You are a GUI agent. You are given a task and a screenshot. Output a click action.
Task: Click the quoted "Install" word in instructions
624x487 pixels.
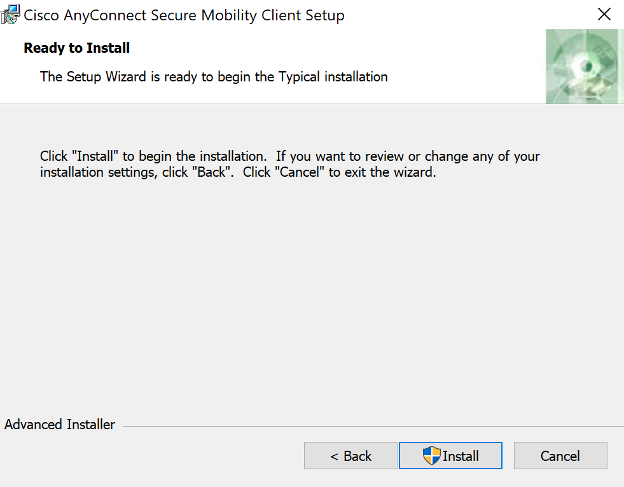(x=95, y=156)
